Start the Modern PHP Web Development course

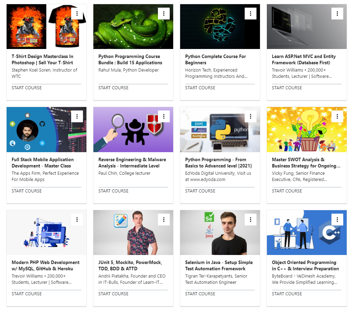[27, 294]
